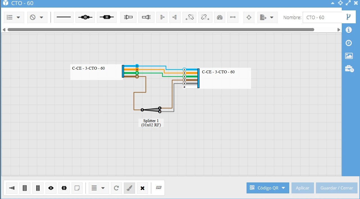Click the crosshair center view icon

[249, 17]
